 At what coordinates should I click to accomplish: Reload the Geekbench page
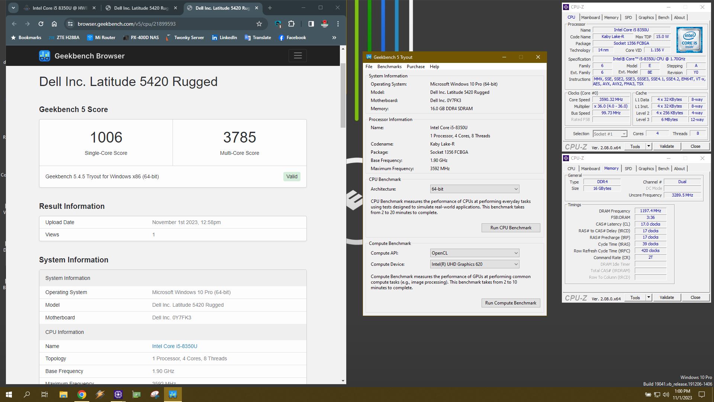(x=41, y=24)
